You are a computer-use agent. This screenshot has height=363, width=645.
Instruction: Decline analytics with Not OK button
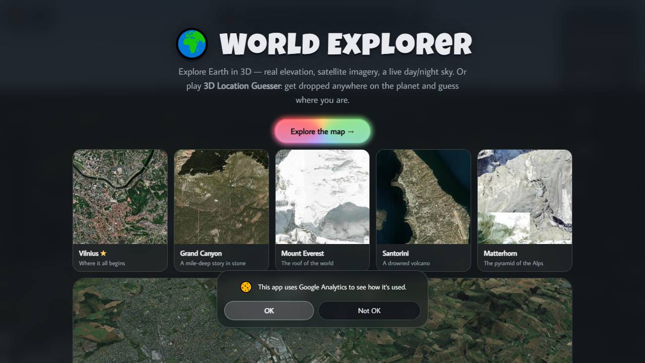369,311
